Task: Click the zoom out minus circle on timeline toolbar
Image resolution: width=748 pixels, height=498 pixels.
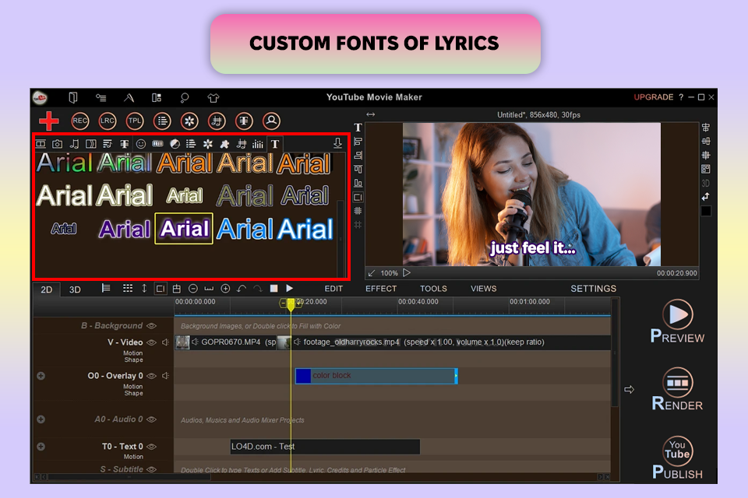Action: click(193, 289)
